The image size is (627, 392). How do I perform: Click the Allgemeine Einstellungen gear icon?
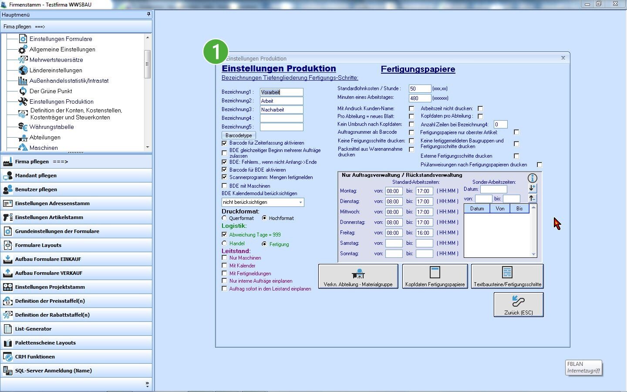click(23, 49)
